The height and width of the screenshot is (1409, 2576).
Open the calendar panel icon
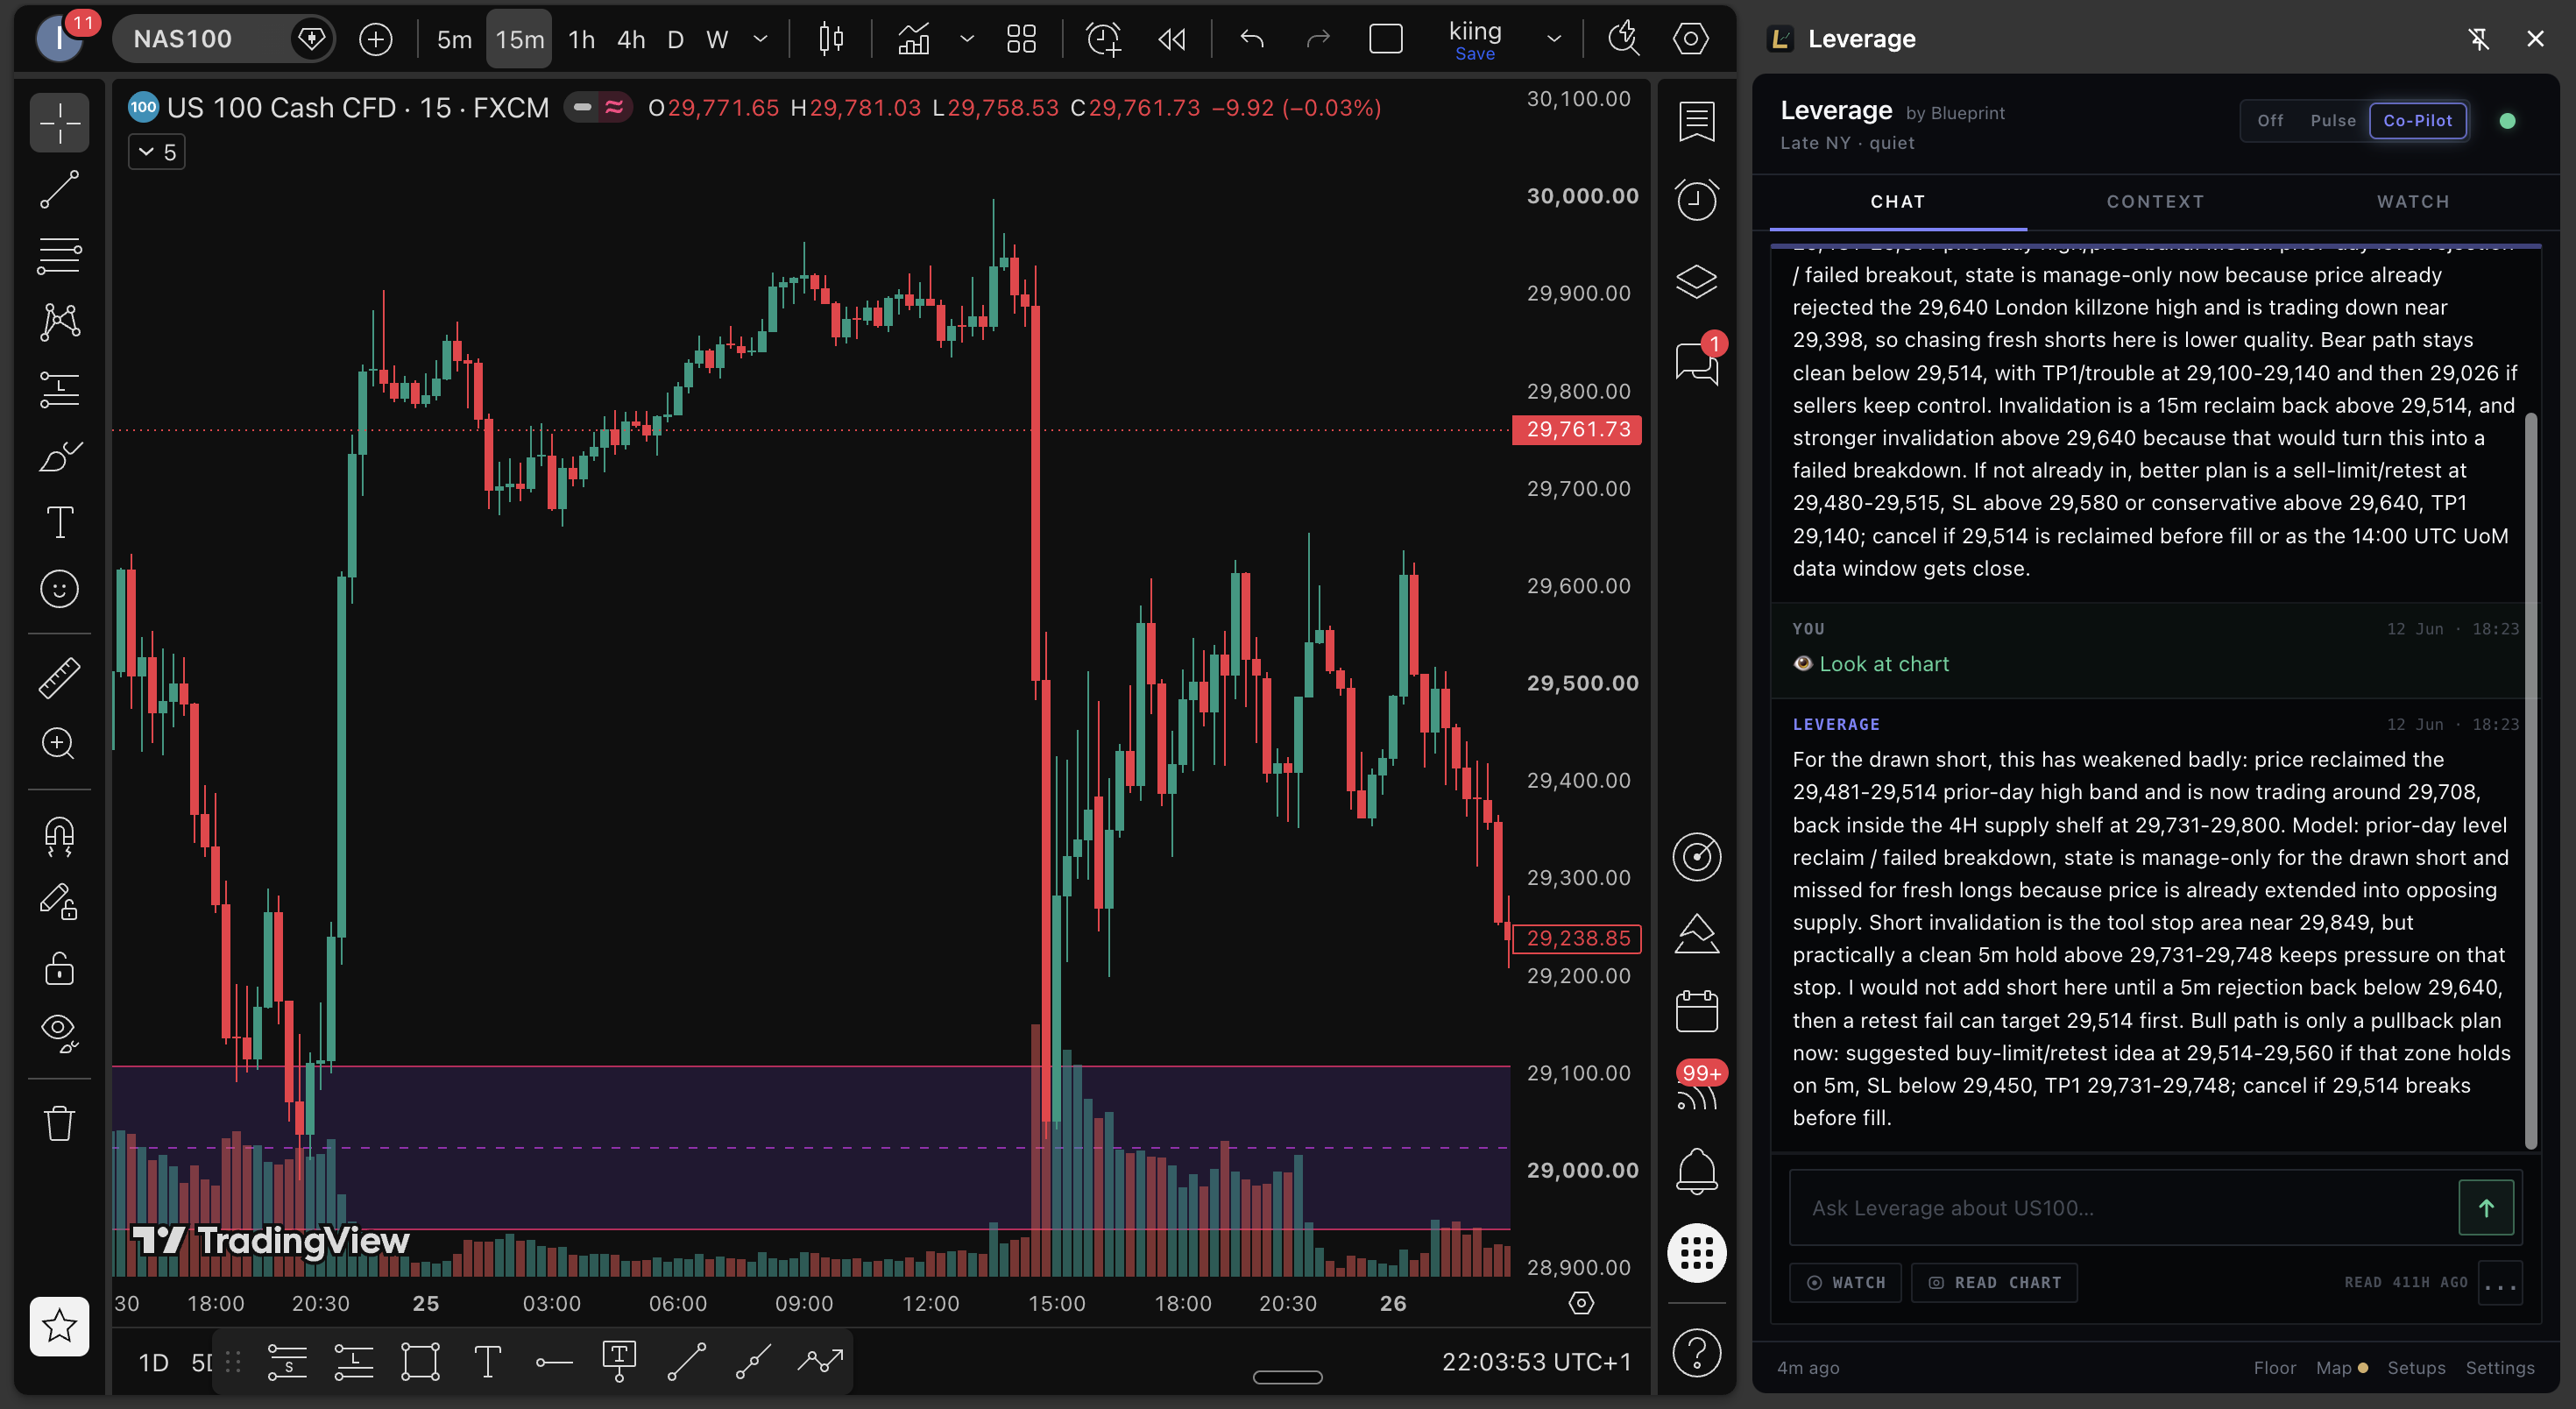pyautogui.click(x=1696, y=1011)
